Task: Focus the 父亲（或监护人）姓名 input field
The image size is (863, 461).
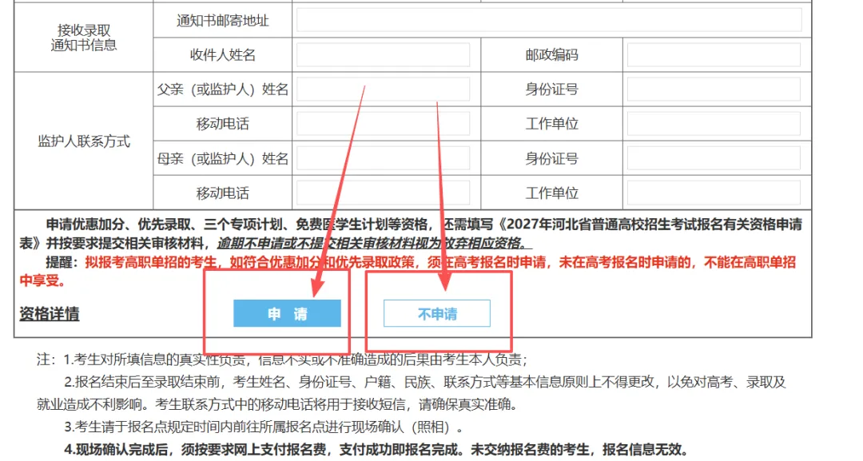Action: (383, 89)
